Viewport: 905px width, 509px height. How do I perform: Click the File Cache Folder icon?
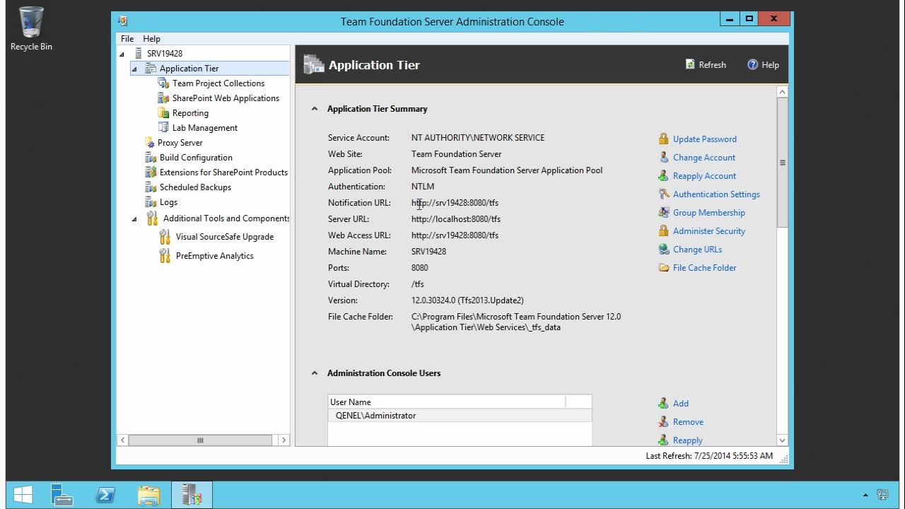pyautogui.click(x=663, y=268)
